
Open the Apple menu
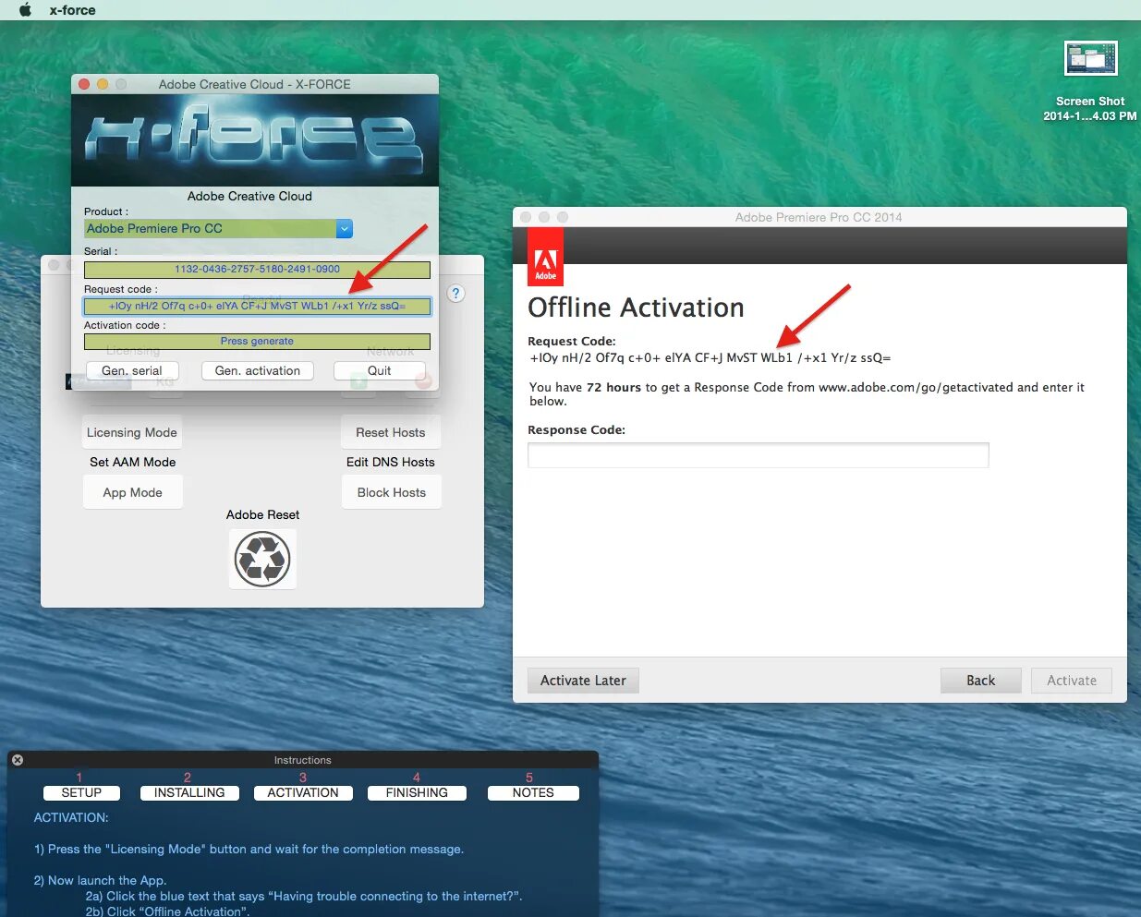tap(26, 10)
